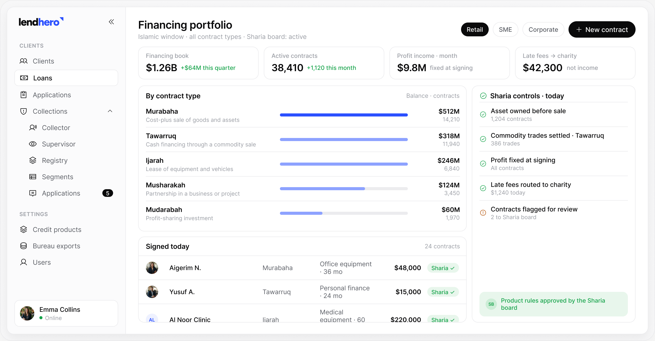Click 'Personal finance · 24 mo' text
Viewport: 655px width, 341px height.
345,292
